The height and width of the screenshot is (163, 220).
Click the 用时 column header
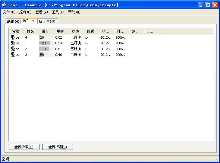click(x=61, y=31)
